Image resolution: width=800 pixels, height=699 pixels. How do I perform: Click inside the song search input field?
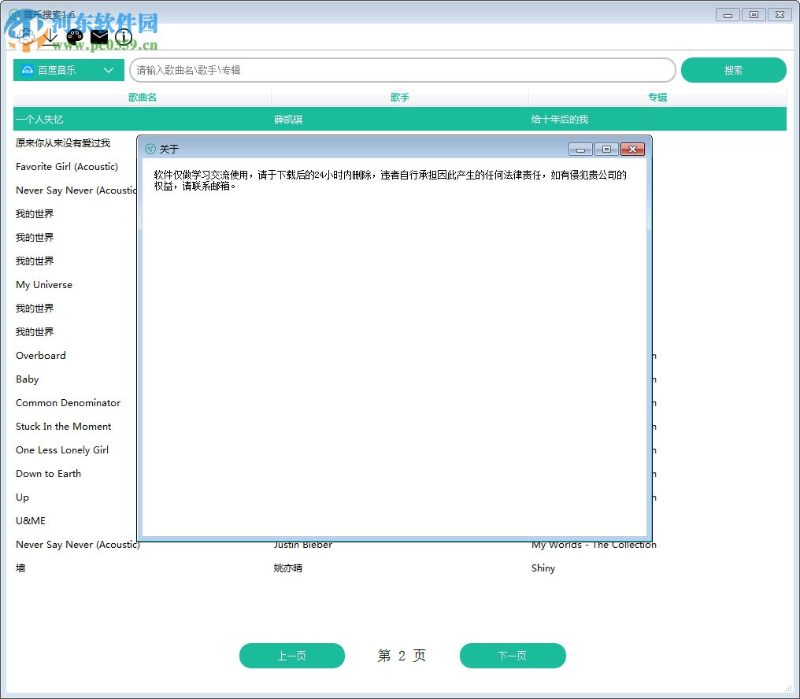(x=402, y=70)
